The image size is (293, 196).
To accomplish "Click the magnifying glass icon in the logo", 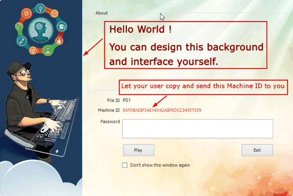I will (x=19, y=27).
